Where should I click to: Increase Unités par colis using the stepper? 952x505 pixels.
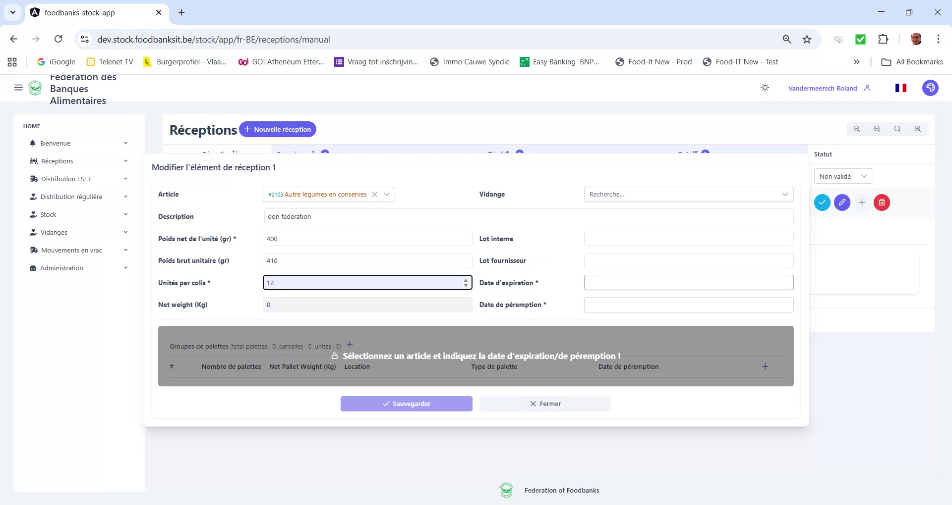(465, 280)
